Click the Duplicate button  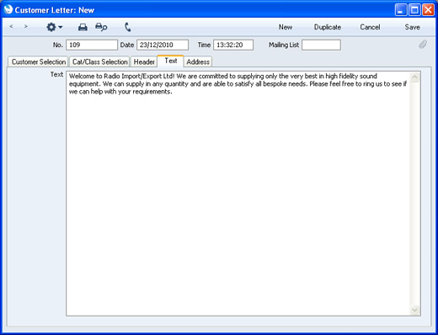pos(328,27)
